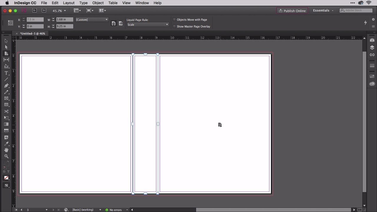The image size is (377, 212).
Task: Open the Pages panel icon
Action: (x=372, y=40)
